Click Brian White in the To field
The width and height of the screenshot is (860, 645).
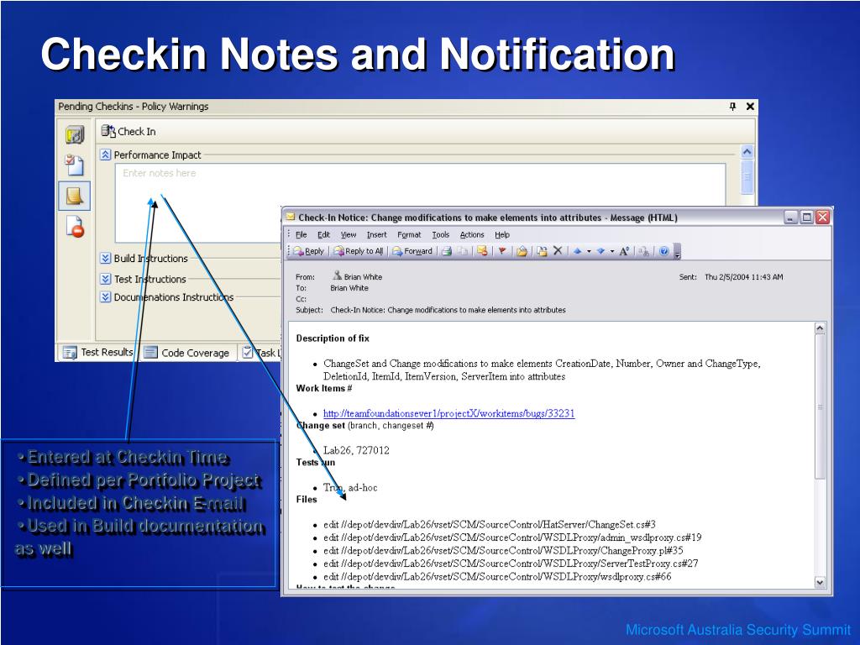(349, 288)
